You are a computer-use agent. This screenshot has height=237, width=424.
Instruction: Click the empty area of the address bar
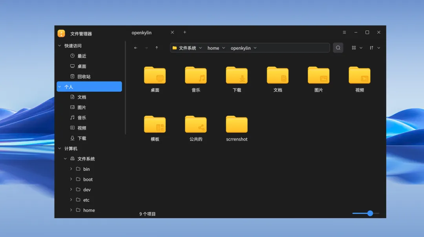(293, 48)
